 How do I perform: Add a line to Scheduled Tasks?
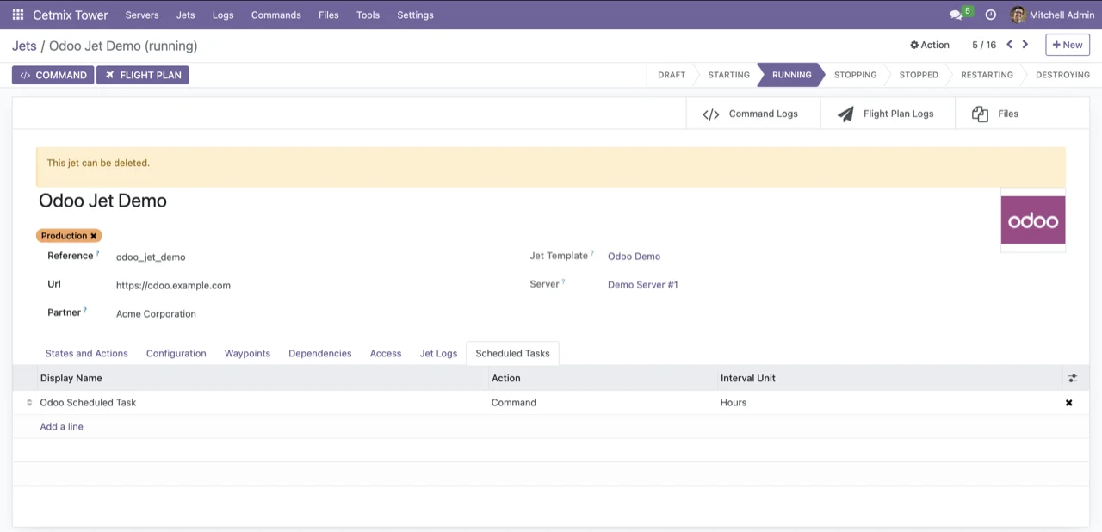pyautogui.click(x=61, y=426)
